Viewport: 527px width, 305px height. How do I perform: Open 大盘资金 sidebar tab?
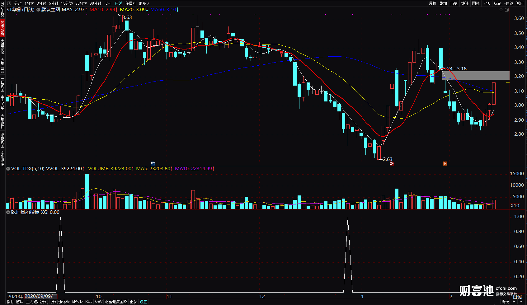coord(2,47)
